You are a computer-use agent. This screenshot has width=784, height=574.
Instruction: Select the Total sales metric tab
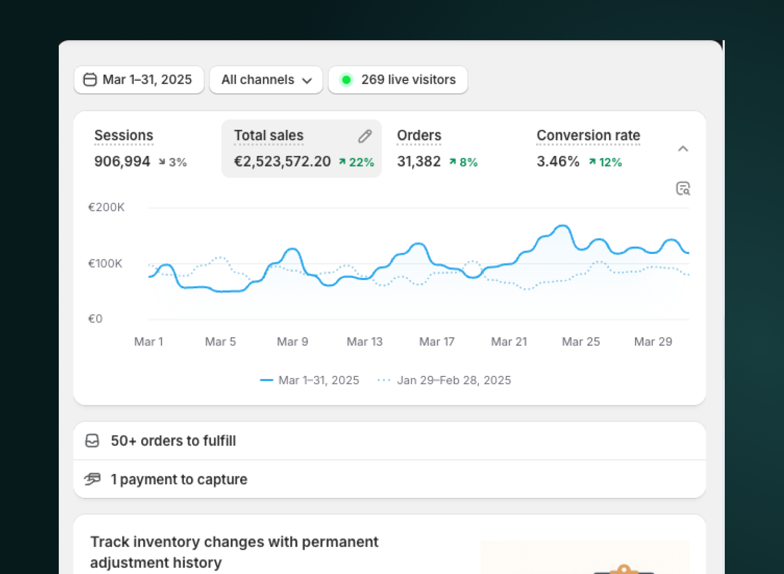coord(301,149)
